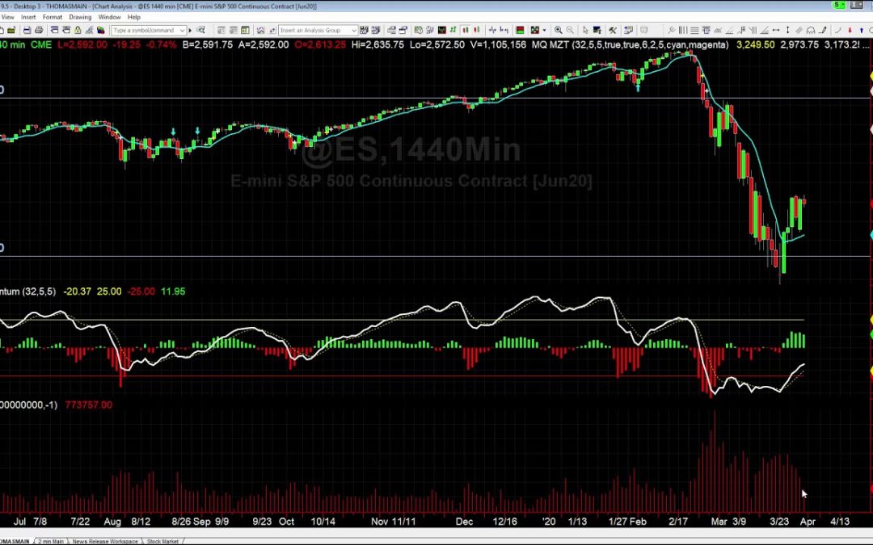Select the candlestick chart style icon
The width and height of the screenshot is (873, 545).
465,30
